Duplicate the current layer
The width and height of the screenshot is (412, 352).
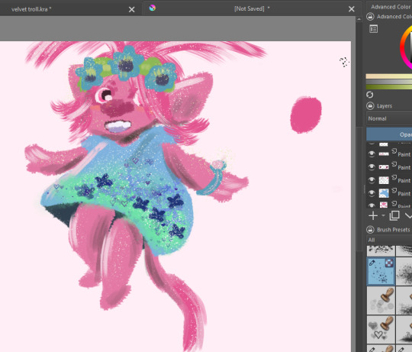pos(394,215)
